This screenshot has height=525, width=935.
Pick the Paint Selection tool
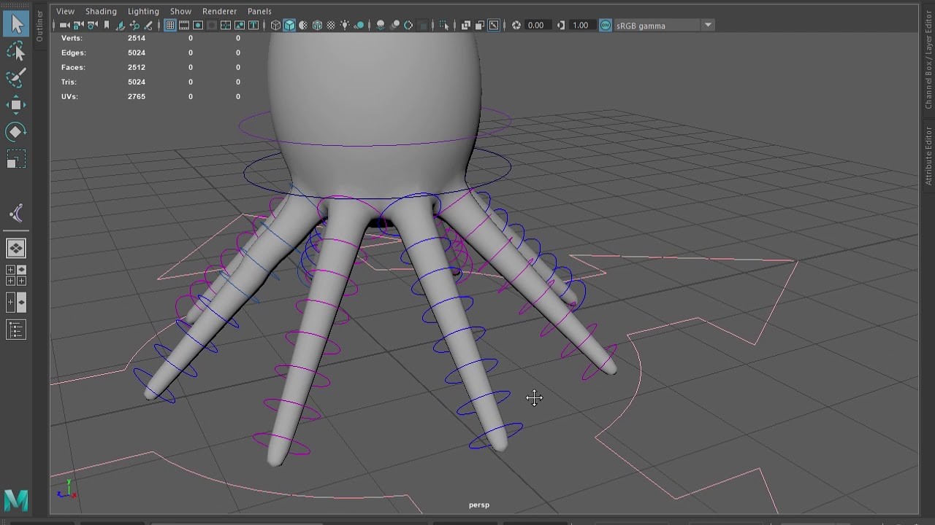[x=16, y=77]
